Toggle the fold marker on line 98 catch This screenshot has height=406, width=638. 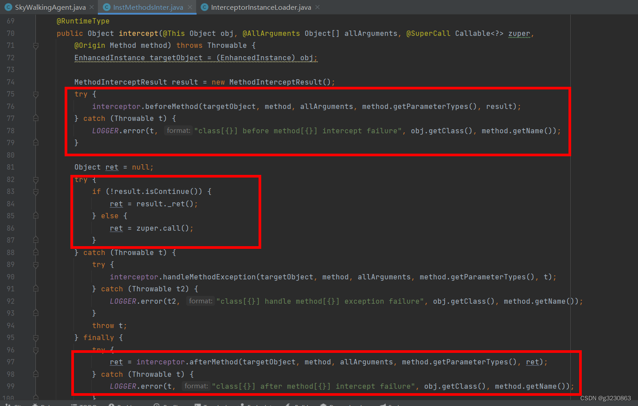pos(36,374)
